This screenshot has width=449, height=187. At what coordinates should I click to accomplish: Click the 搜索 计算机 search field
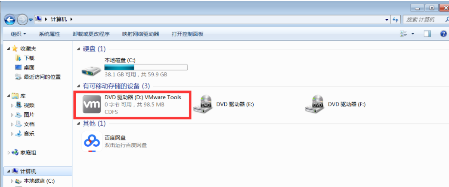point(426,20)
